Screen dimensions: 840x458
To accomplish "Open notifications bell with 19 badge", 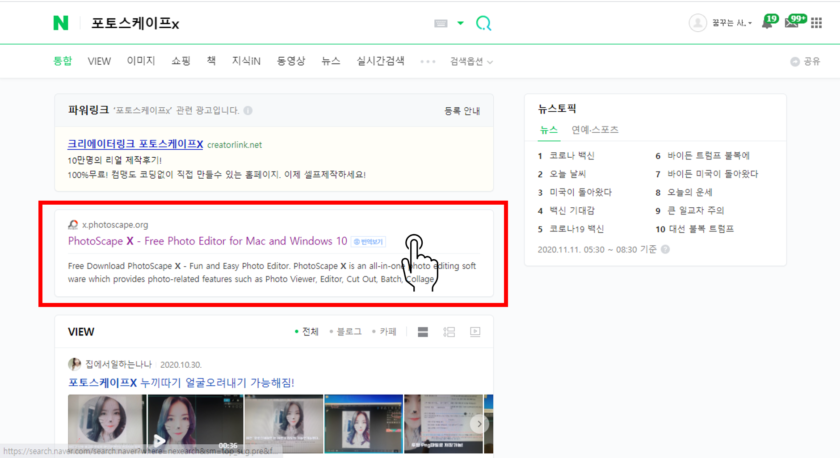I will tap(769, 21).
